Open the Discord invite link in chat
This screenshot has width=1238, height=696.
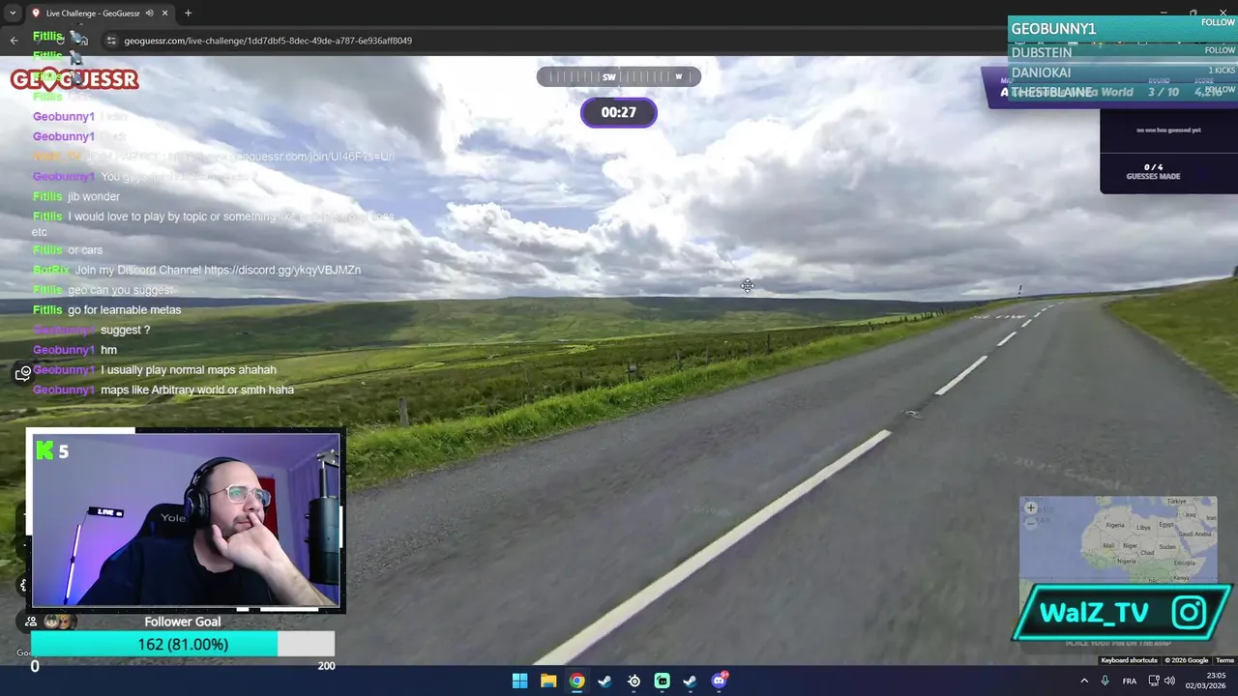coord(282,270)
